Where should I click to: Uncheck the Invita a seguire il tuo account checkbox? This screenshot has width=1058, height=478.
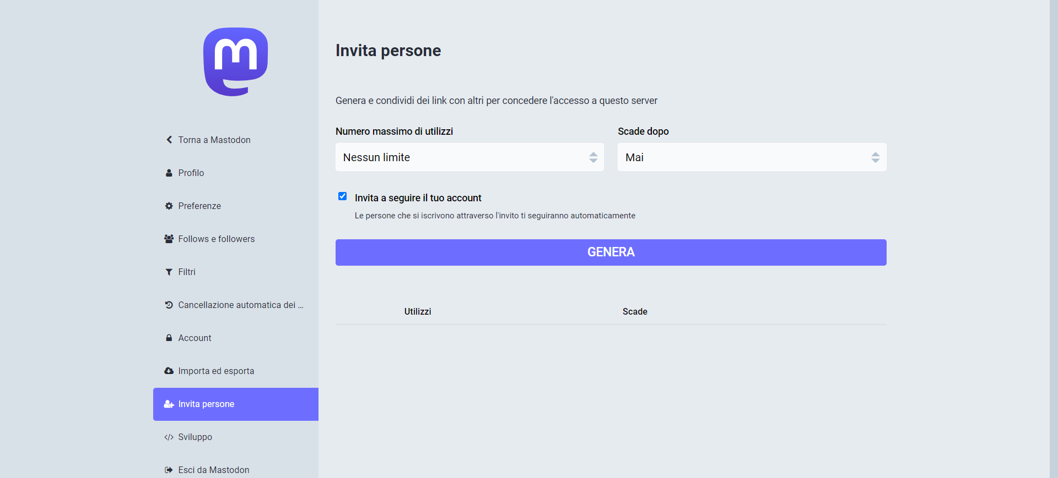[x=342, y=196]
